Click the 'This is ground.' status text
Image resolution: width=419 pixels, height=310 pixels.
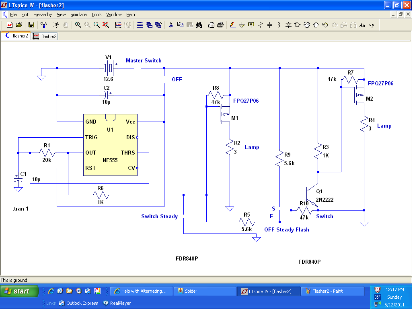[14, 280]
